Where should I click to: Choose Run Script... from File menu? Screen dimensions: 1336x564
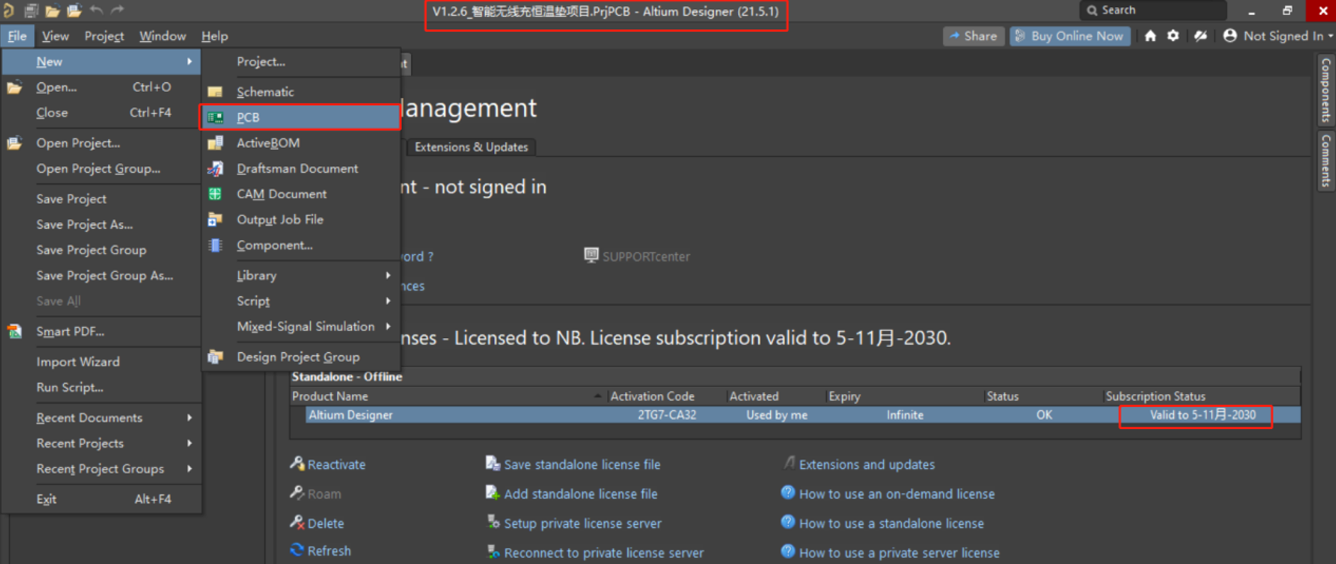tap(70, 388)
